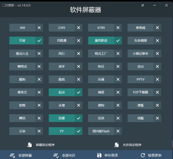Click the X mark beside 腾讯
Screen dimensions: 173x159
[39, 118]
